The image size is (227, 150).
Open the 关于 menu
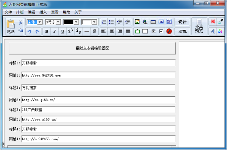pos(78,12)
